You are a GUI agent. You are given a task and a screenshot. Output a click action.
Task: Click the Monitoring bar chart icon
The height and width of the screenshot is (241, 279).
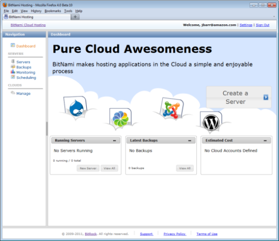13,72
